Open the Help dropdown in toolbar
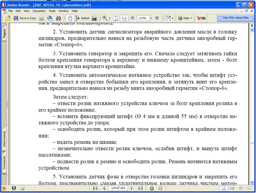256x193 pixels. [x=185, y=18]
